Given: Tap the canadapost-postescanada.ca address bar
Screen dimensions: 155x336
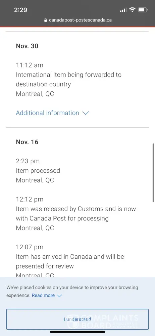Looking at the screenshot, I should coord(77,20).
